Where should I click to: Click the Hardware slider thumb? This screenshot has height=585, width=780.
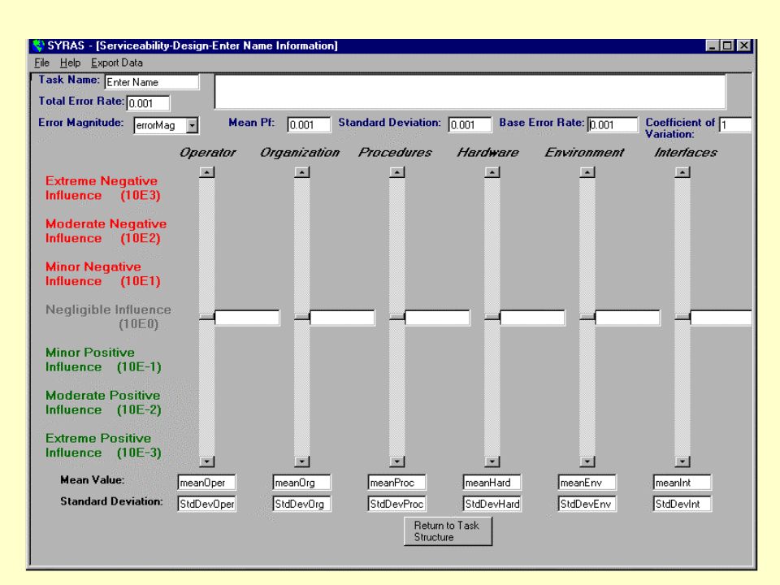coord(492,317)
